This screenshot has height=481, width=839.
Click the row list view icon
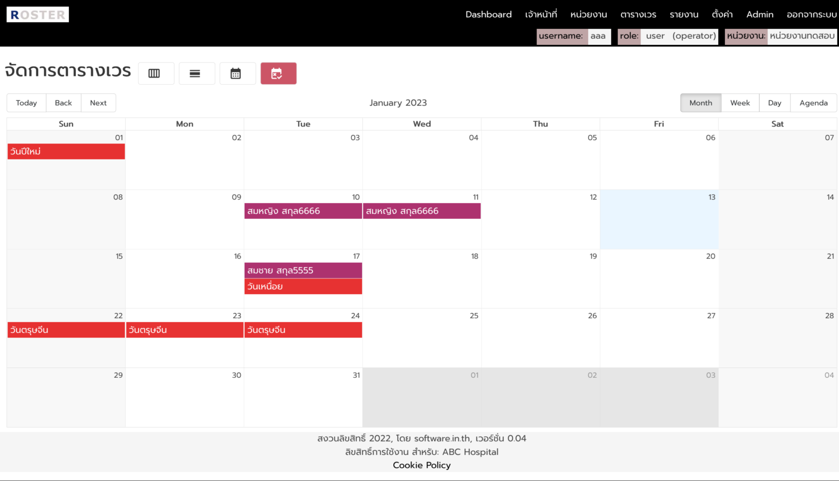coord(197,74)
